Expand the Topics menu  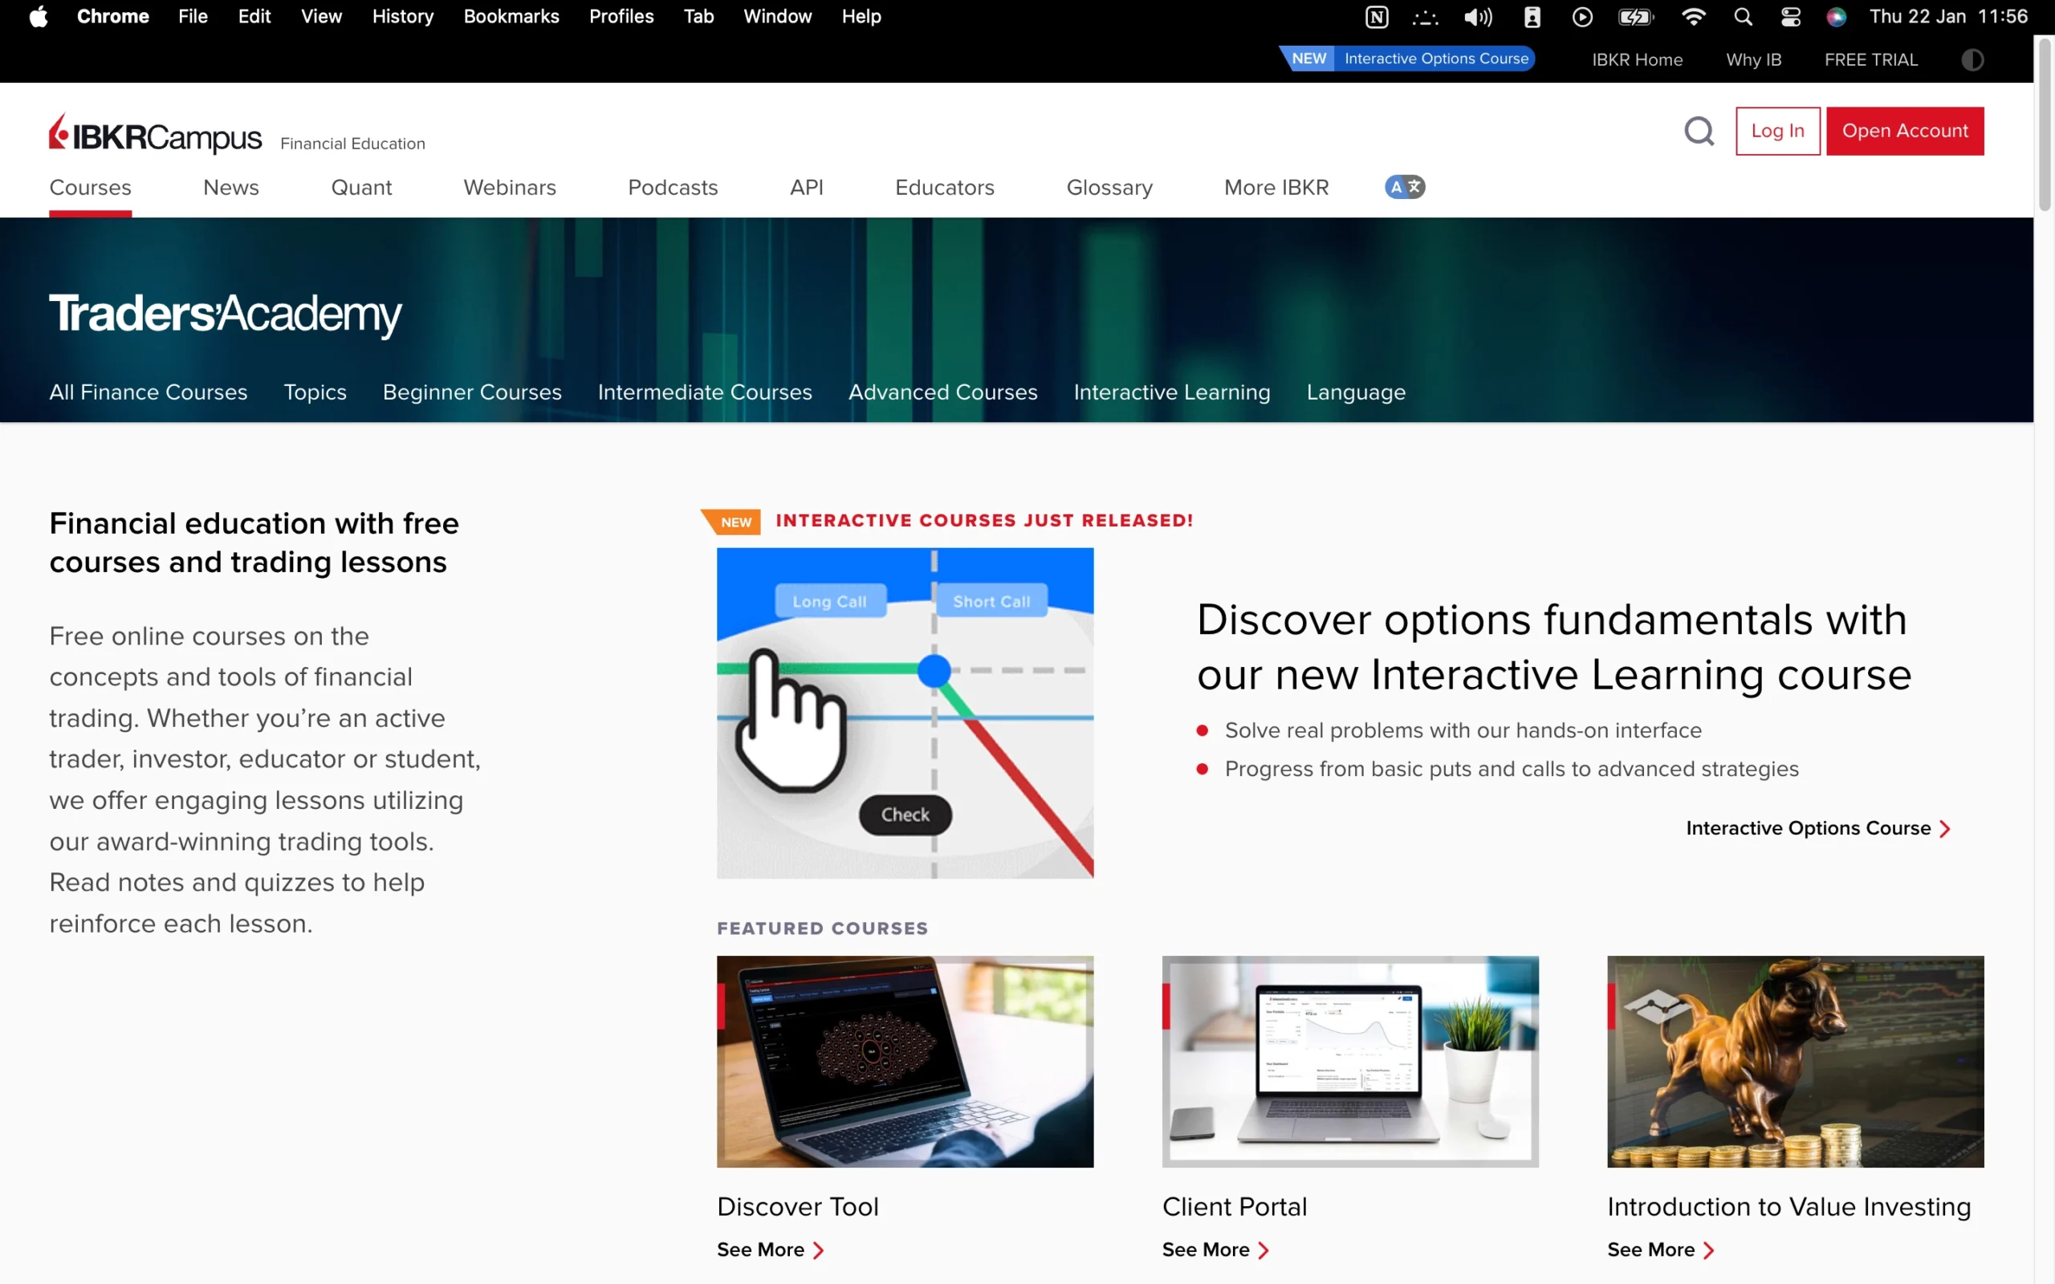click(314, 392)
